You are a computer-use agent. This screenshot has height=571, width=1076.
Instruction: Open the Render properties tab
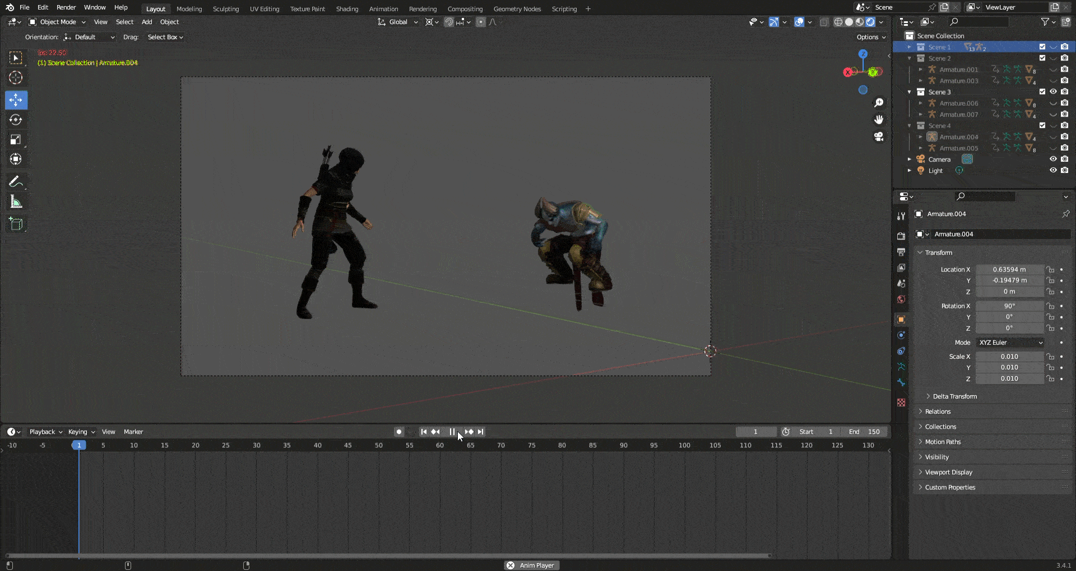point(901,236)
